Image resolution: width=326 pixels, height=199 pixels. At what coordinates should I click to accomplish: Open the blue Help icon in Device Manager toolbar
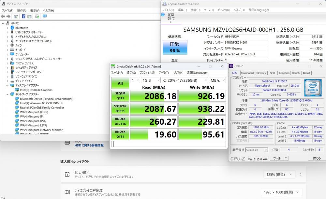24,16
